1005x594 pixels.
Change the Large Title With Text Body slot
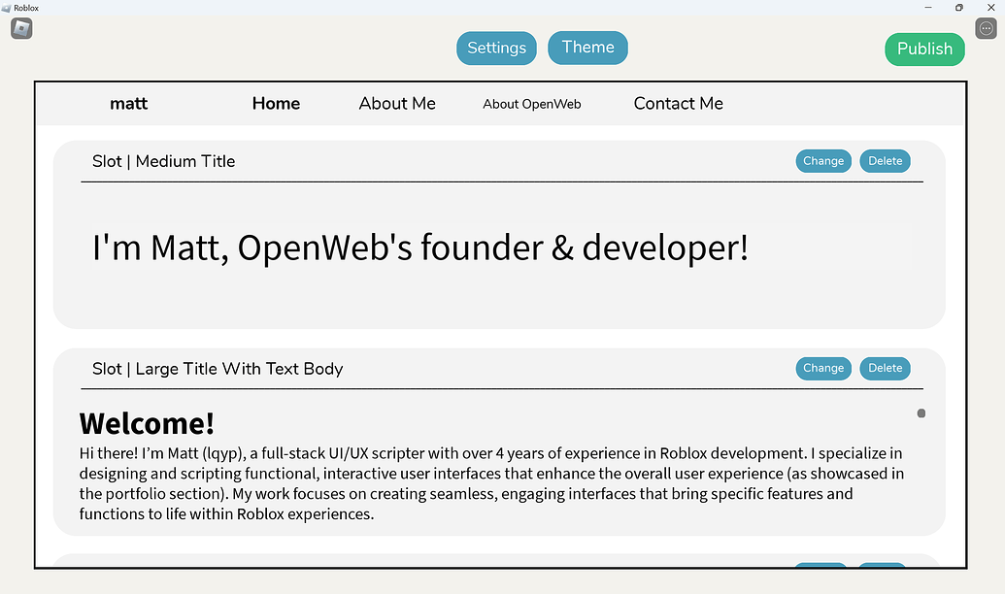click(822, 368)
